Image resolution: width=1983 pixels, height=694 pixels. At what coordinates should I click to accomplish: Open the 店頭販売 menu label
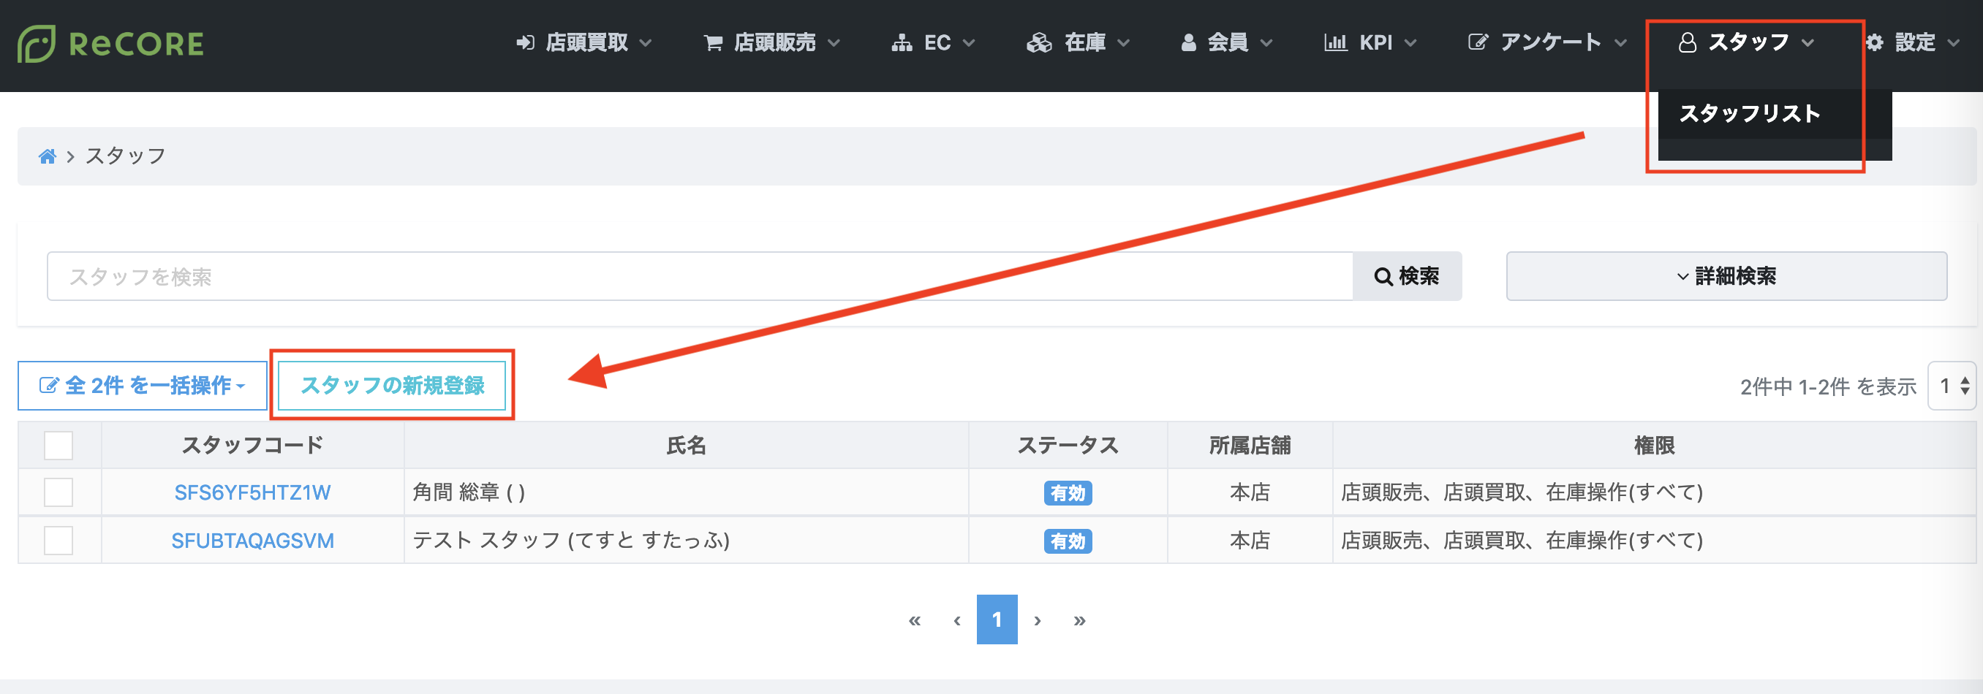click(774, 42)
